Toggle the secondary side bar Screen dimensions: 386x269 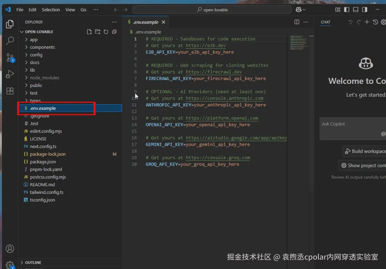click(364, 10)
